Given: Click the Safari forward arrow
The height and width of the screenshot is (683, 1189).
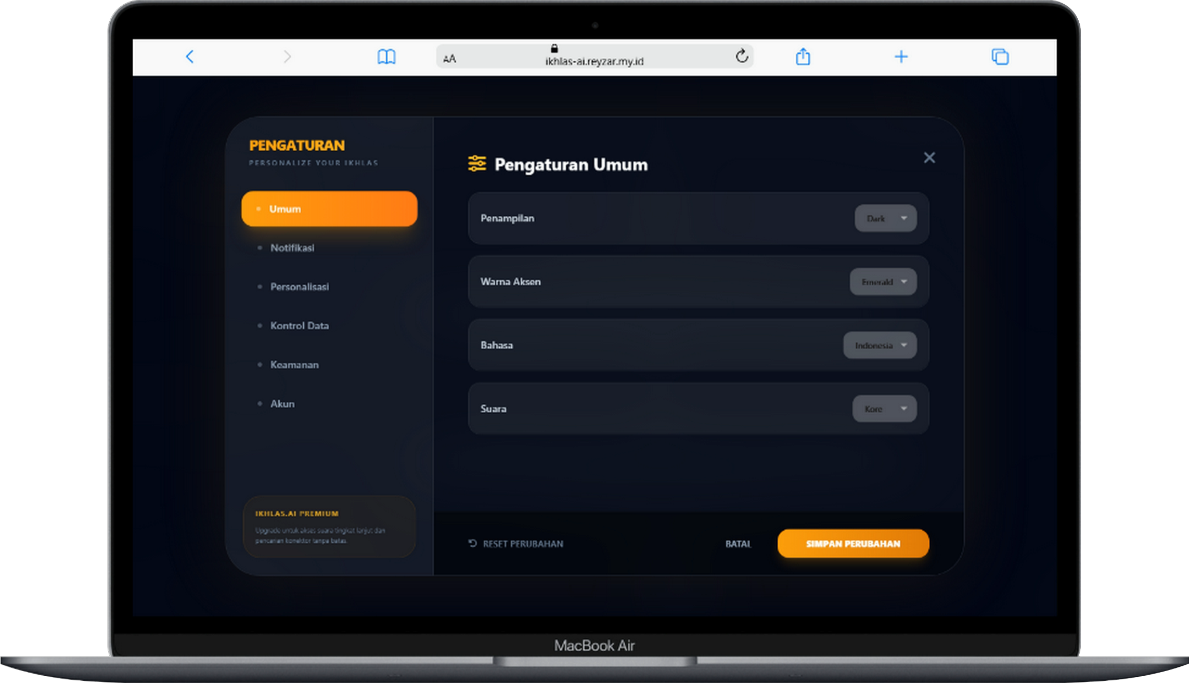Looking at the screenshot, I should (287, 57).
